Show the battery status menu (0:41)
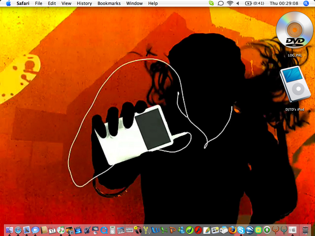 (x=254, y=3)
